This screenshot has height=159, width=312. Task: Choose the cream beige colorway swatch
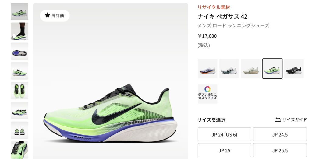(x=250, y=68)
